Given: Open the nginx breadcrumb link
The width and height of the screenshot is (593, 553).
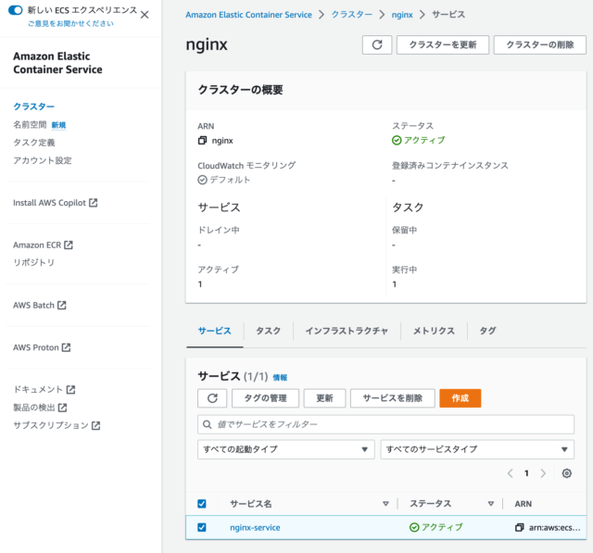Looking at the screenshot, I should coord(402,15).
